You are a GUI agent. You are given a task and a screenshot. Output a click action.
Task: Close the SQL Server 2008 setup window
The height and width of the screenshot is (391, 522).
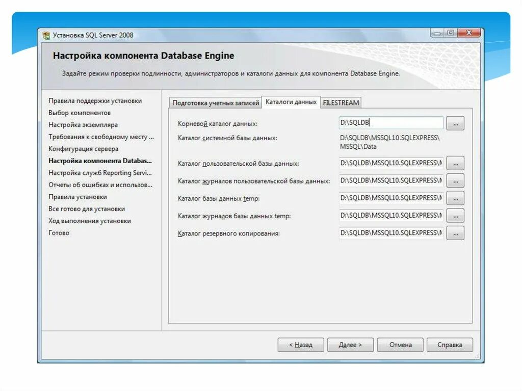pos(469,33)
